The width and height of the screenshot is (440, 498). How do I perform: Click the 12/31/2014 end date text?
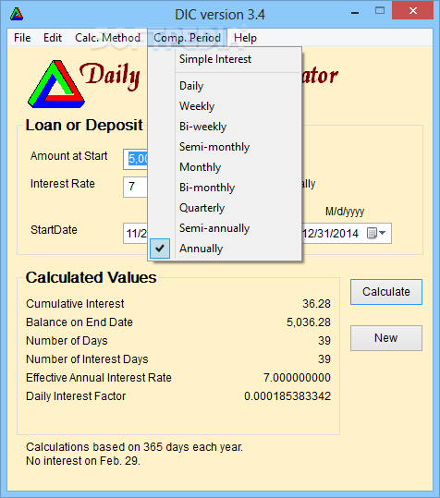[330, 234]
